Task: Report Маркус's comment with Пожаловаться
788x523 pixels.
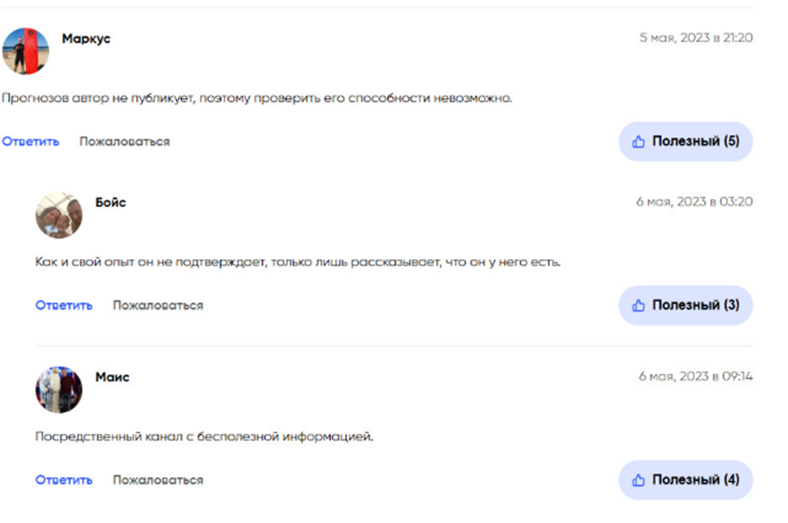Action: 125,142
